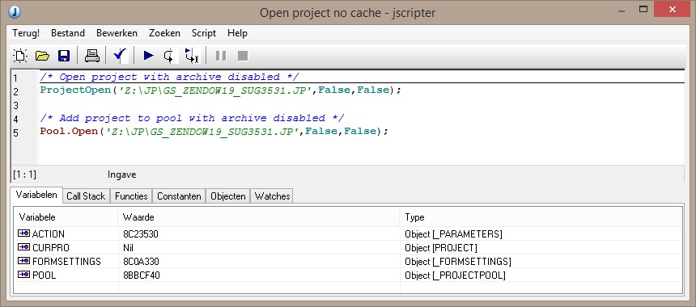Viewport: 696px width, 307px height.
Task: Click the Ingave status bar label
Action: click(121, 175)
